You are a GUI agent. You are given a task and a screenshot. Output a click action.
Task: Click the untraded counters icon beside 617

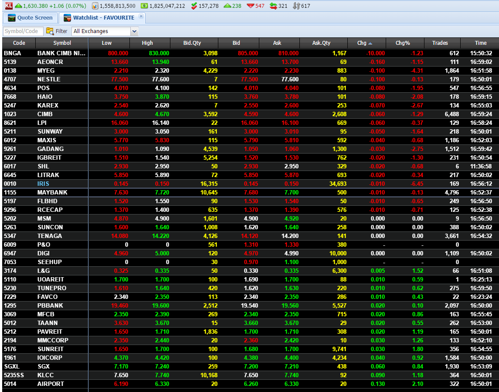pyautogui.click(x=296, y=6)
